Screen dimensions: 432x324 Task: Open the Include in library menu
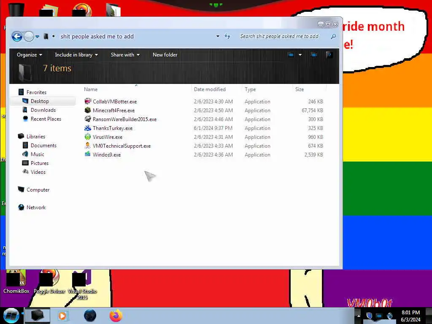[x=76, y=55]
